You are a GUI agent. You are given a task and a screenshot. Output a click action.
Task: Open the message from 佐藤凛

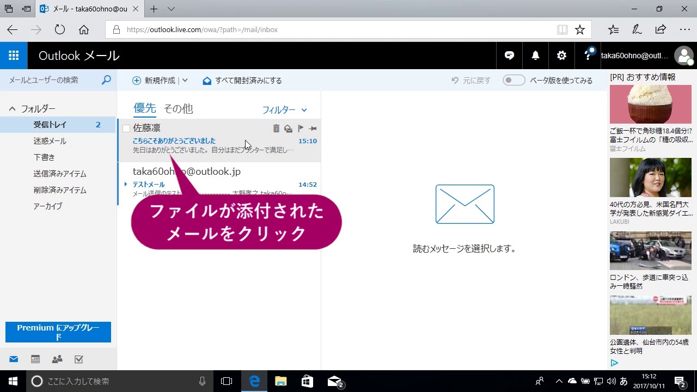pyautogui.click(x=219, y=140)
